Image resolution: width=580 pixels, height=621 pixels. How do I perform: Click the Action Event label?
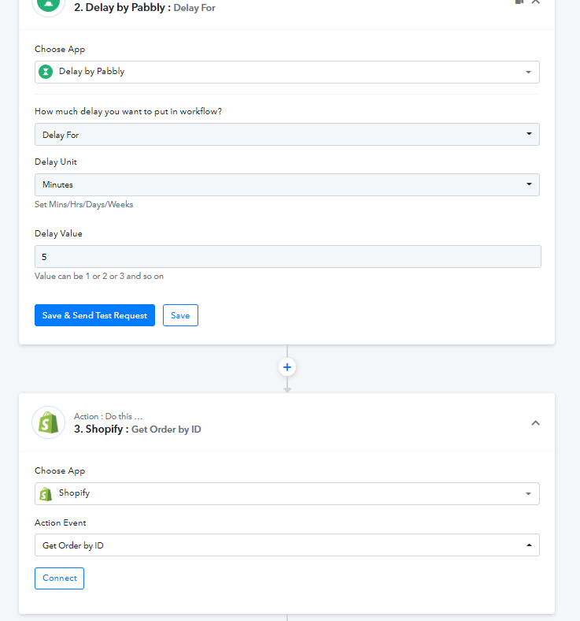click(61, 522)
